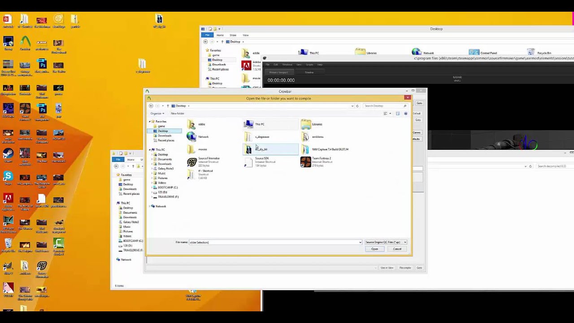Click the Goto button beside Recompile
The image size is (574, 323).
[x=419, y=268]
